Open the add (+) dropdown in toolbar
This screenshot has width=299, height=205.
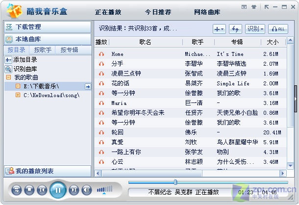219,29
